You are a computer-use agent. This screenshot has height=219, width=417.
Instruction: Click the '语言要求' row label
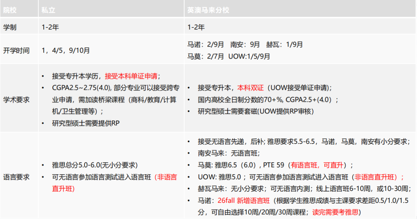16,177
